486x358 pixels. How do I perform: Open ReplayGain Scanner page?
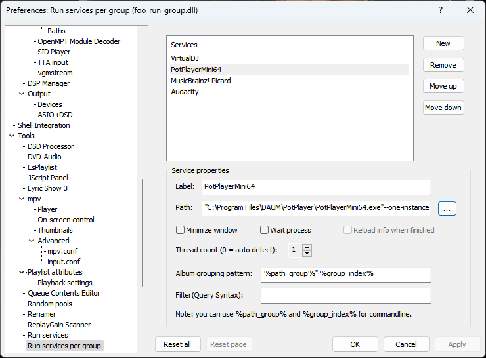point(59,325)
